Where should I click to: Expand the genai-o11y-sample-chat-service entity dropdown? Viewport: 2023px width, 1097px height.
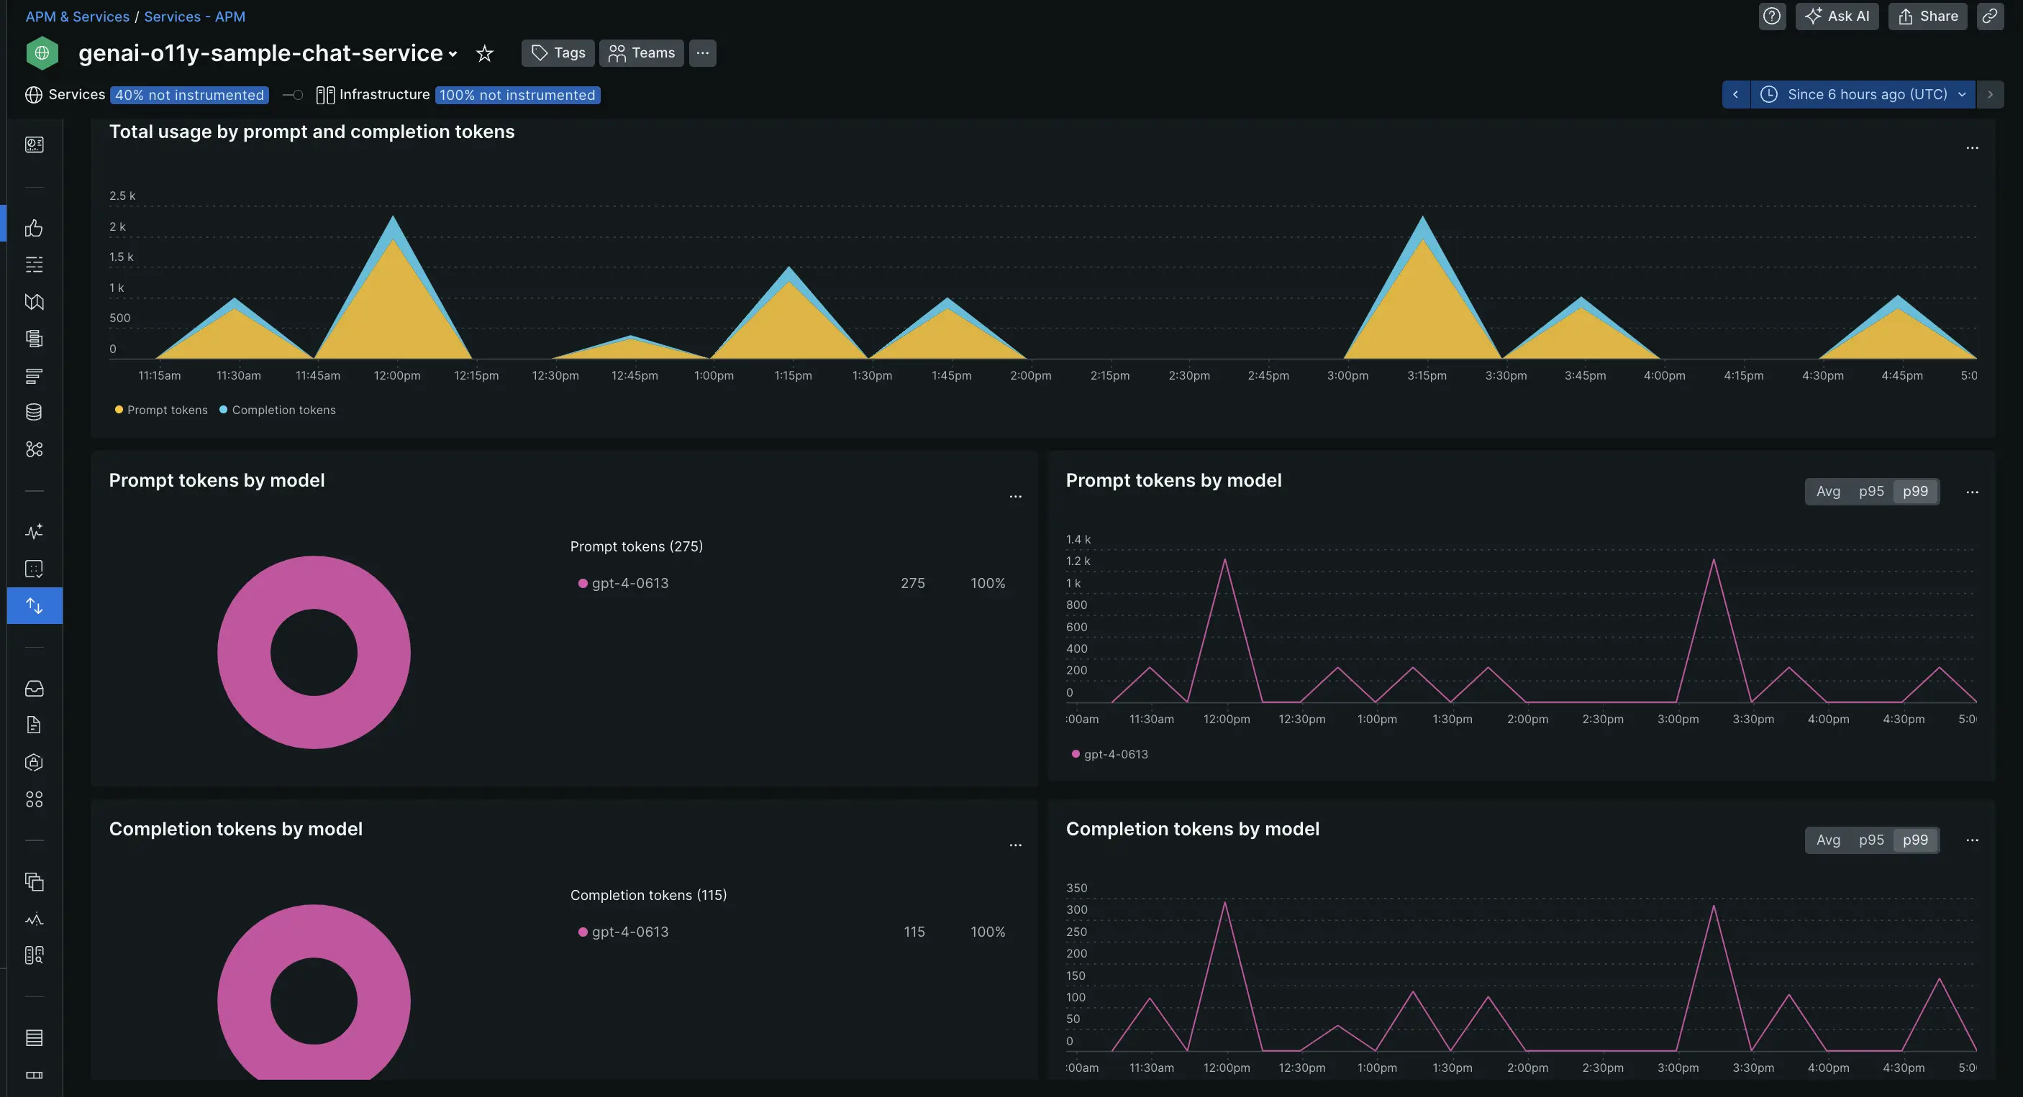point(453,54)
